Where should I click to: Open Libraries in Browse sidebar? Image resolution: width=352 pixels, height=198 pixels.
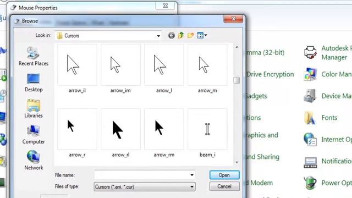point(34,109)
